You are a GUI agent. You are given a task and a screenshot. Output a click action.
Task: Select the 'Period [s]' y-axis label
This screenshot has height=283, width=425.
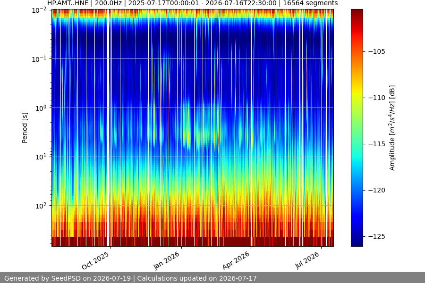25,128
